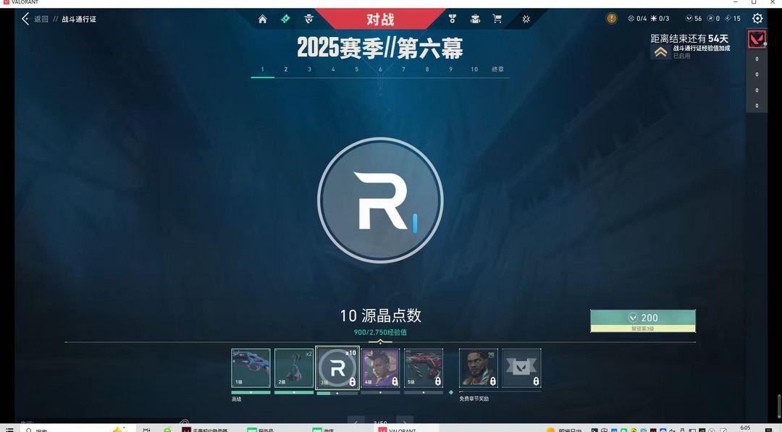The image size is (782, 432).
Task: Open the agents icon in navbar
Action: click(x=309, y=19)
